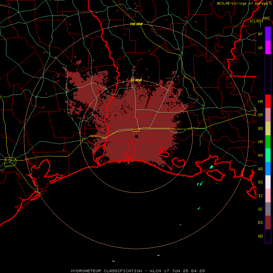Screen dimensions: 273x273
Task: Click the 50 NMI range ring label
Action: point(136,80)
